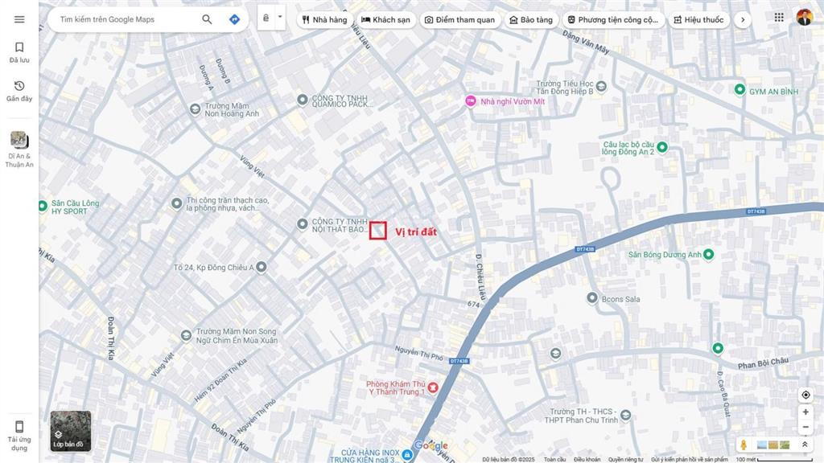
Task: Click the Điều khoản link
Action: 587,459
